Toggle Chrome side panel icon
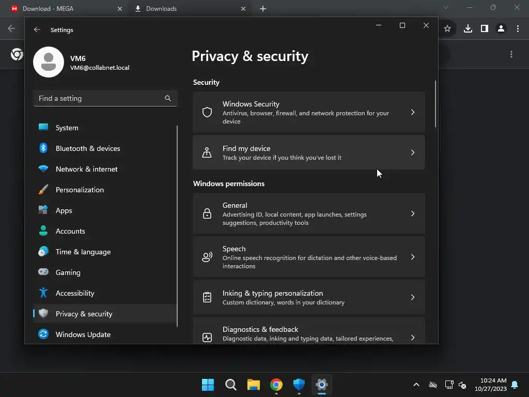The image size is (529, 397). click(x=485, y=29)
